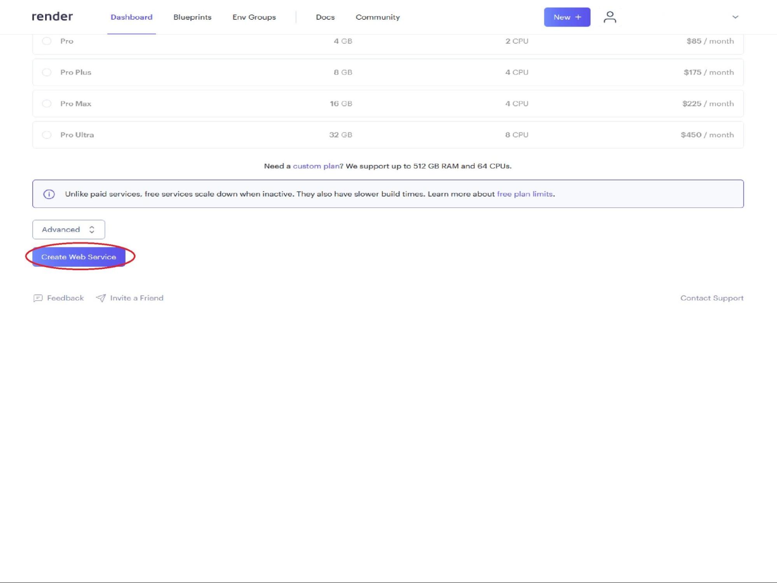Open the free plan limits link
The width and height of the screenshot is (777, 583).
click(x=525, y=194)
